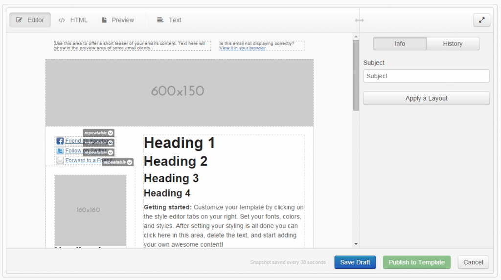The height and width of the screenshot is (280, 501).
Task: Select the History tab
Action: point(453,43)
